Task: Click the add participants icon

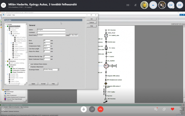Action: [136, 5]
